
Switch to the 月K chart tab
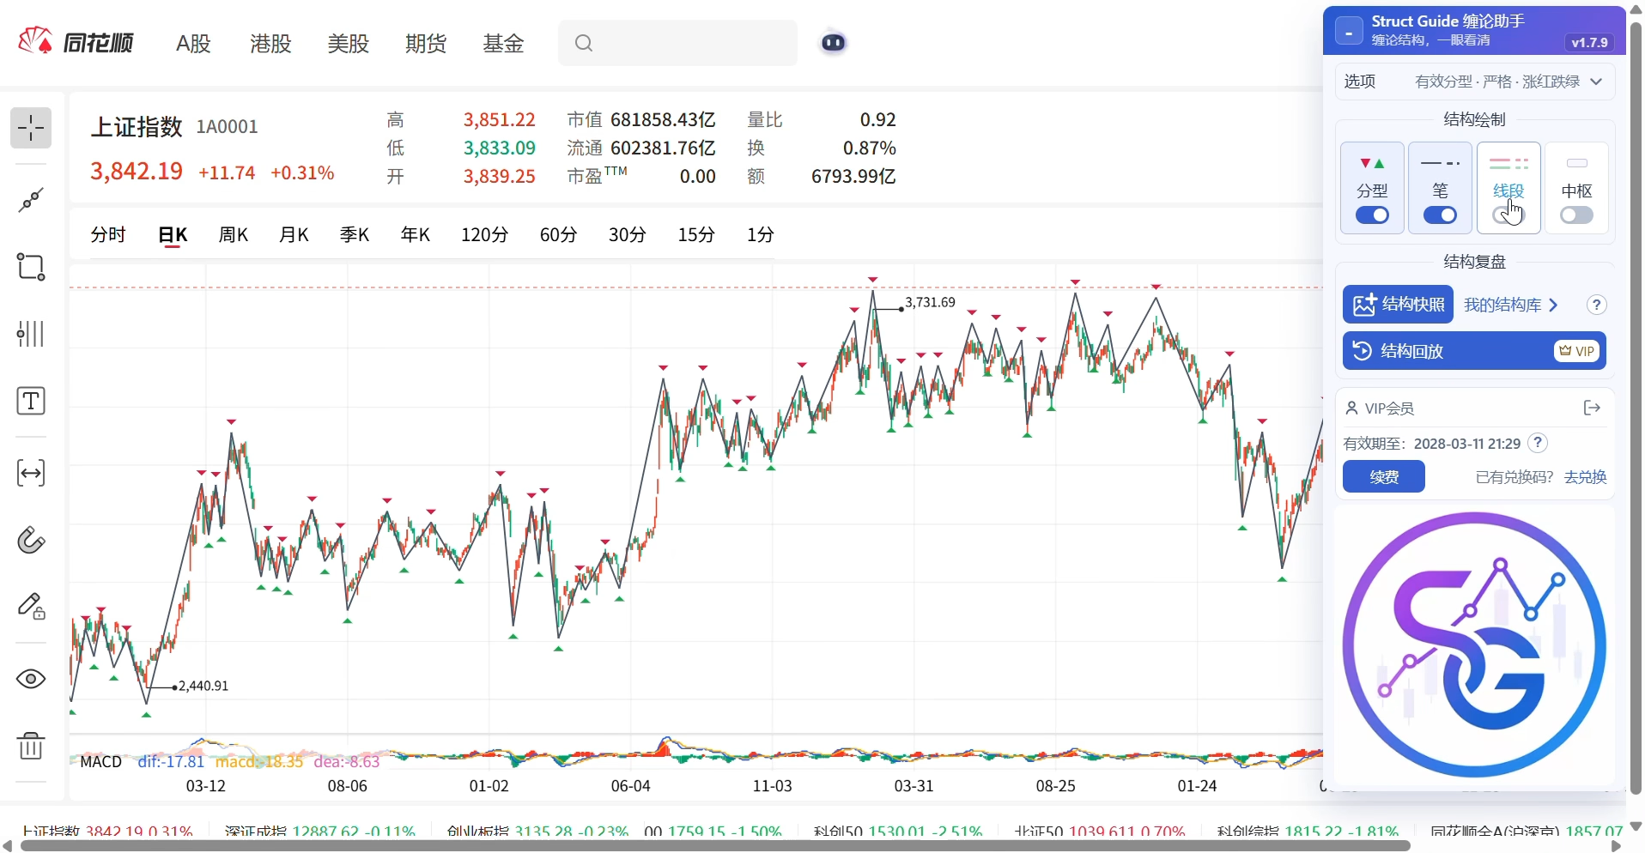click(294, 234)
